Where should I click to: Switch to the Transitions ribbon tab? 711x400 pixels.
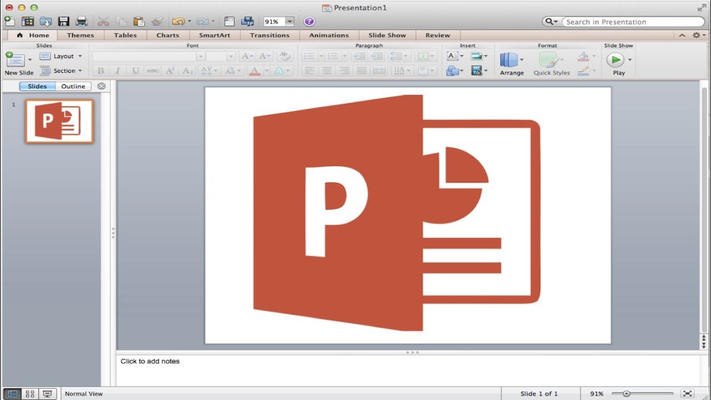pyautogui.click(x=269, y=34)
